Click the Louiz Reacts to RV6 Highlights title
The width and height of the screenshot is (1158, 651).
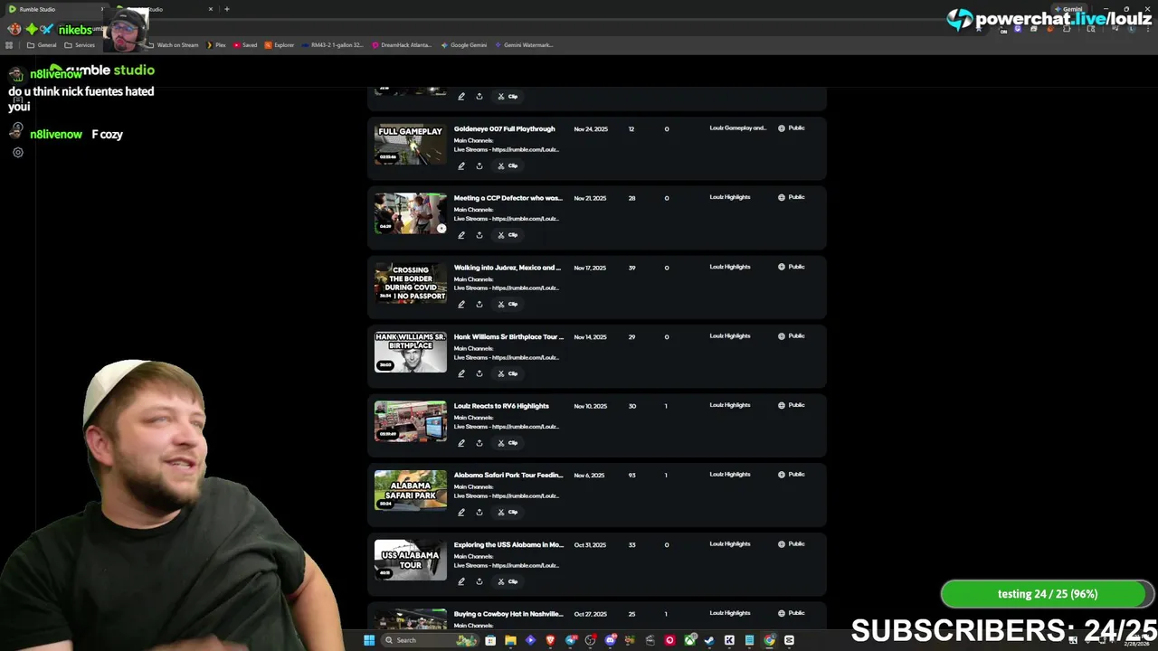click(x=501, y=406)
